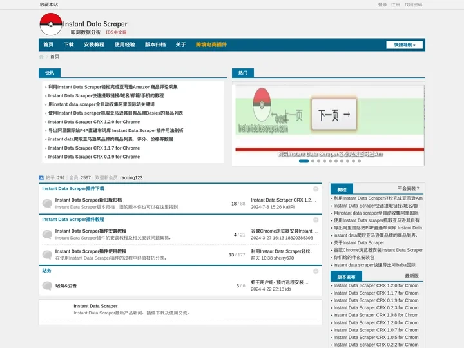Collapse the Instant Data Scraper插件教程 section
This screenshot has height=348, width=464.
click(x=316, y=220)
